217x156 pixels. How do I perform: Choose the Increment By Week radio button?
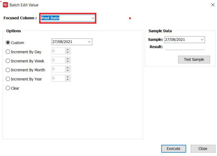(x=8, y=61)
